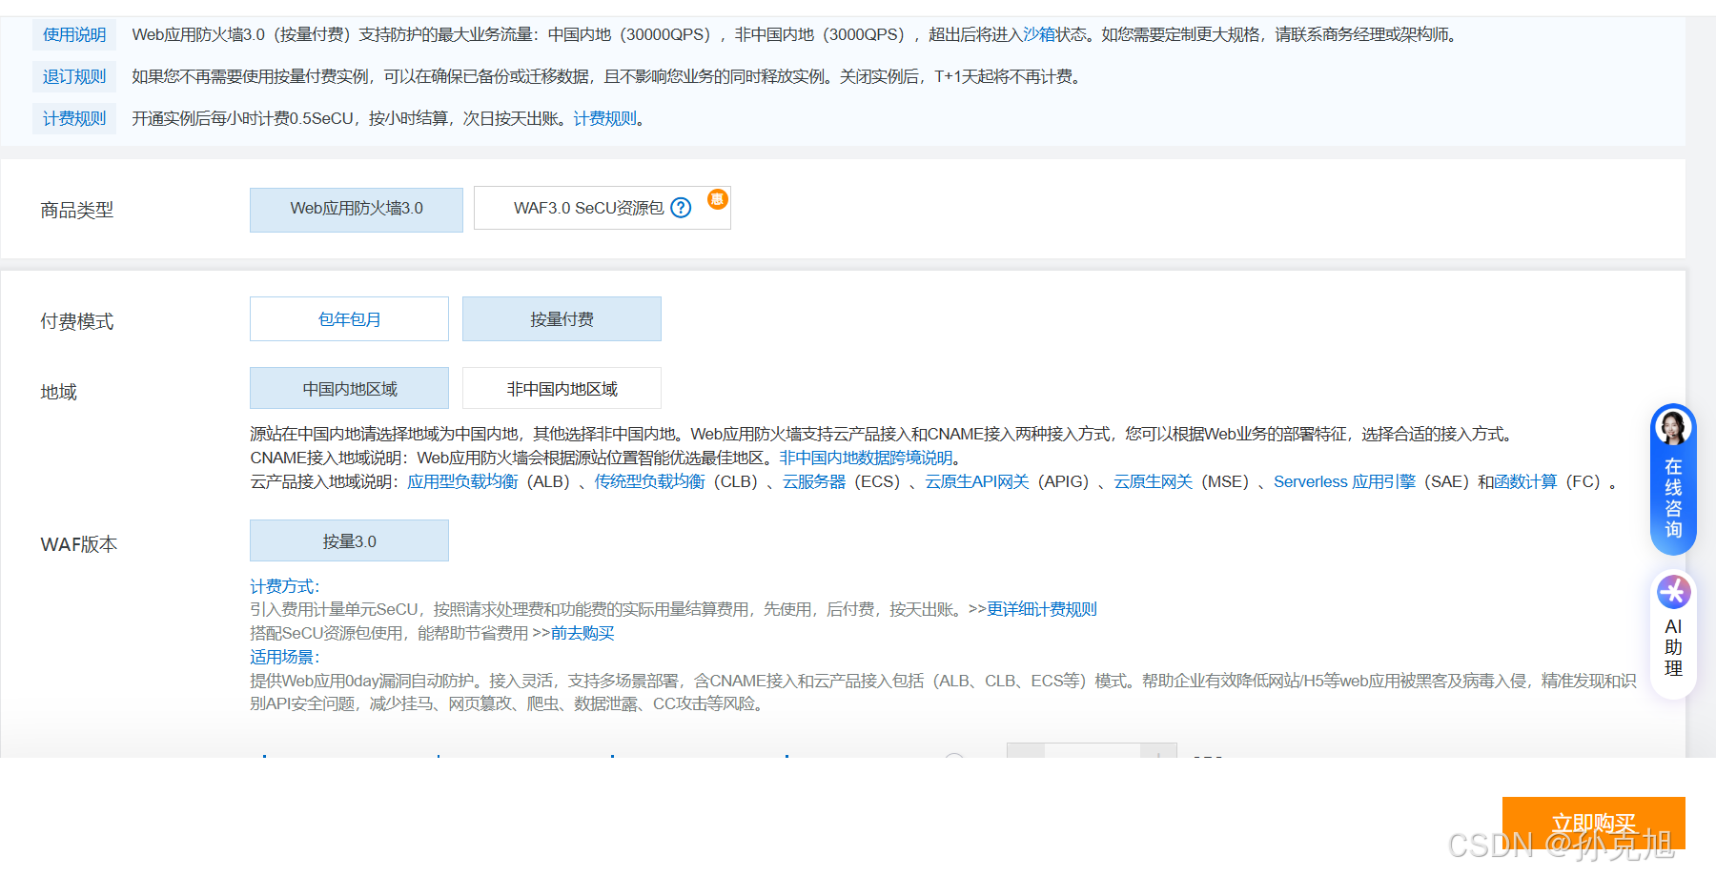Click the 退订规则 label tag
The height and width of the screenshot is (876, 1716).
tap(74, 76)
